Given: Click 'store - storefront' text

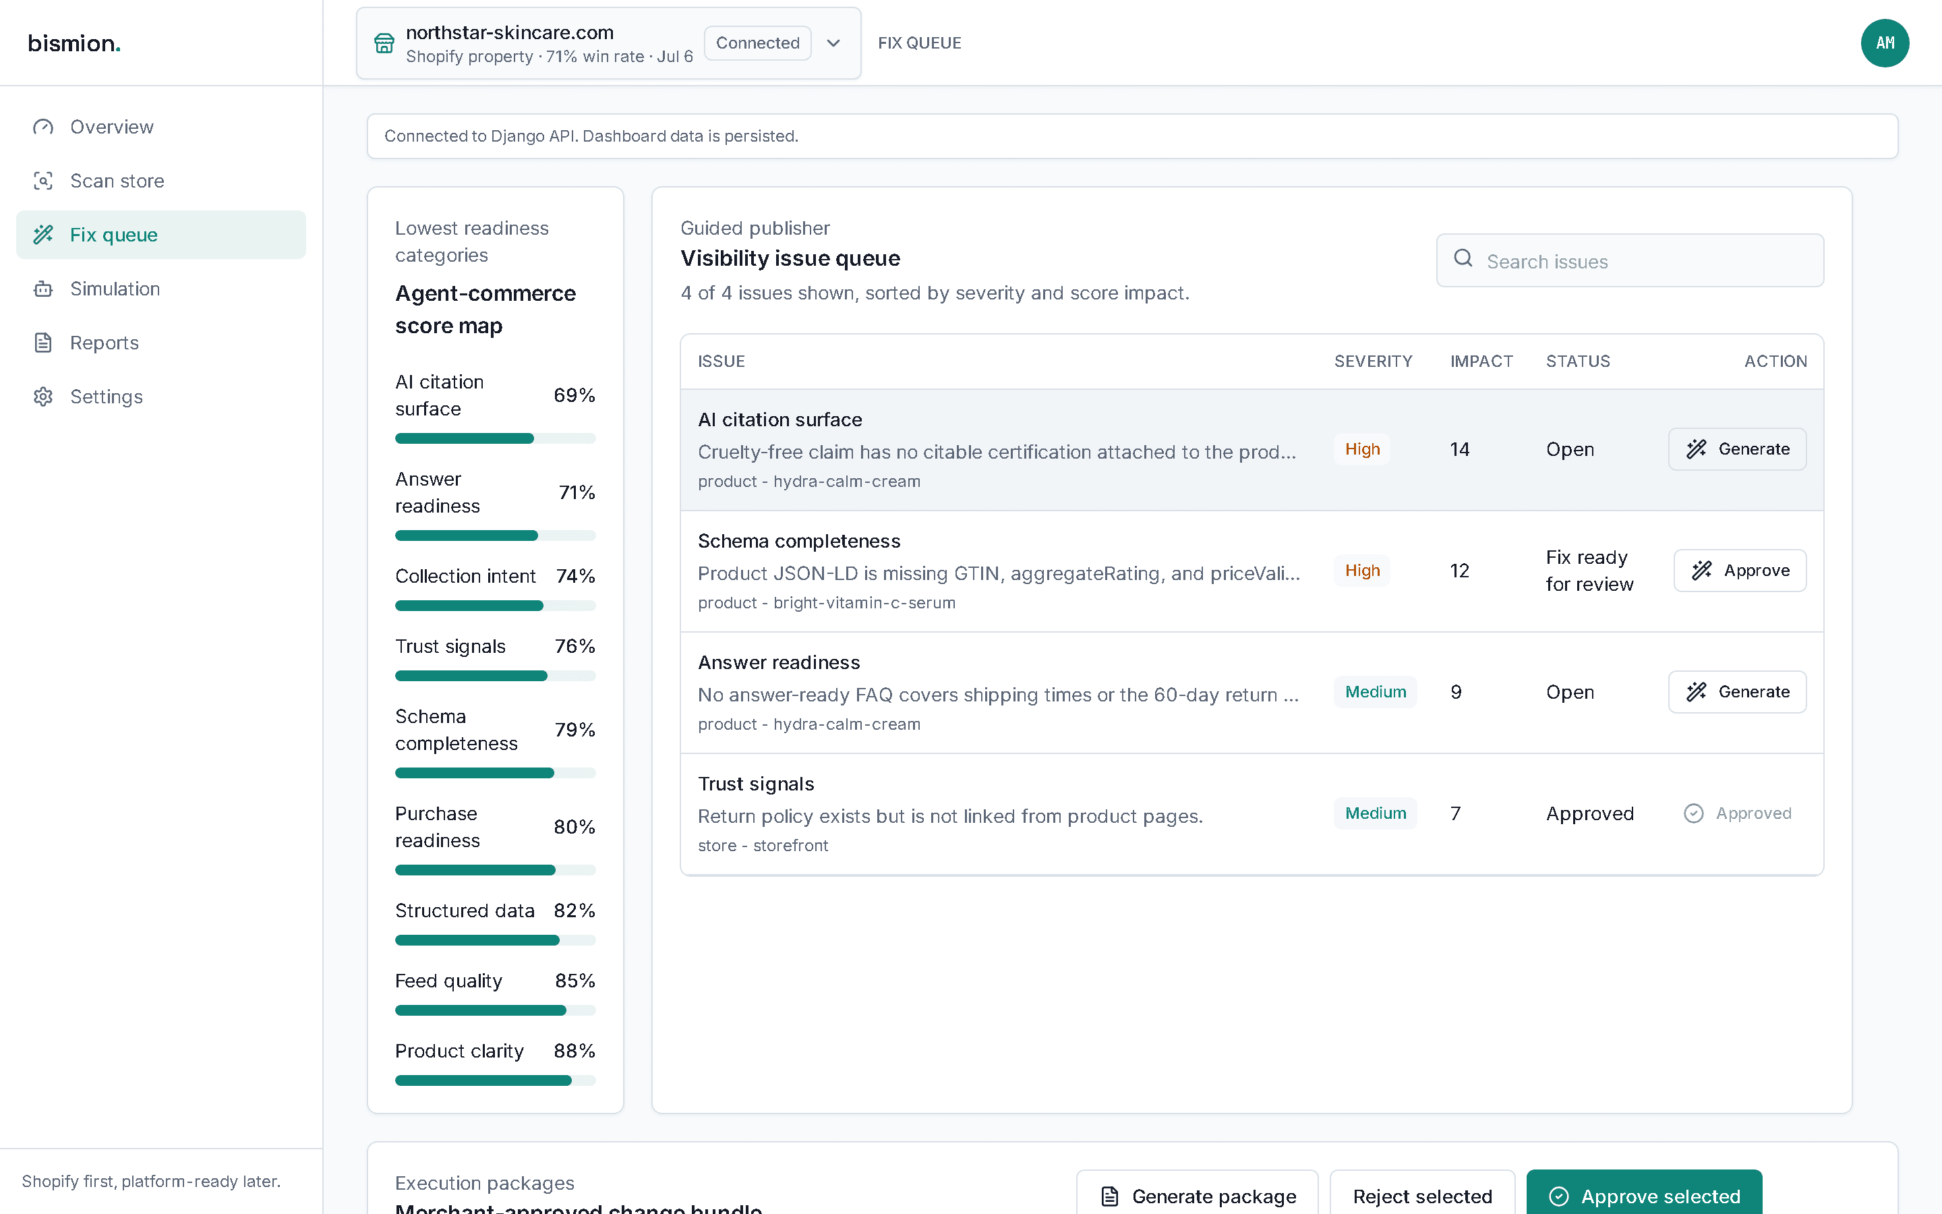Looking at the screenshot, I should 763,846.
